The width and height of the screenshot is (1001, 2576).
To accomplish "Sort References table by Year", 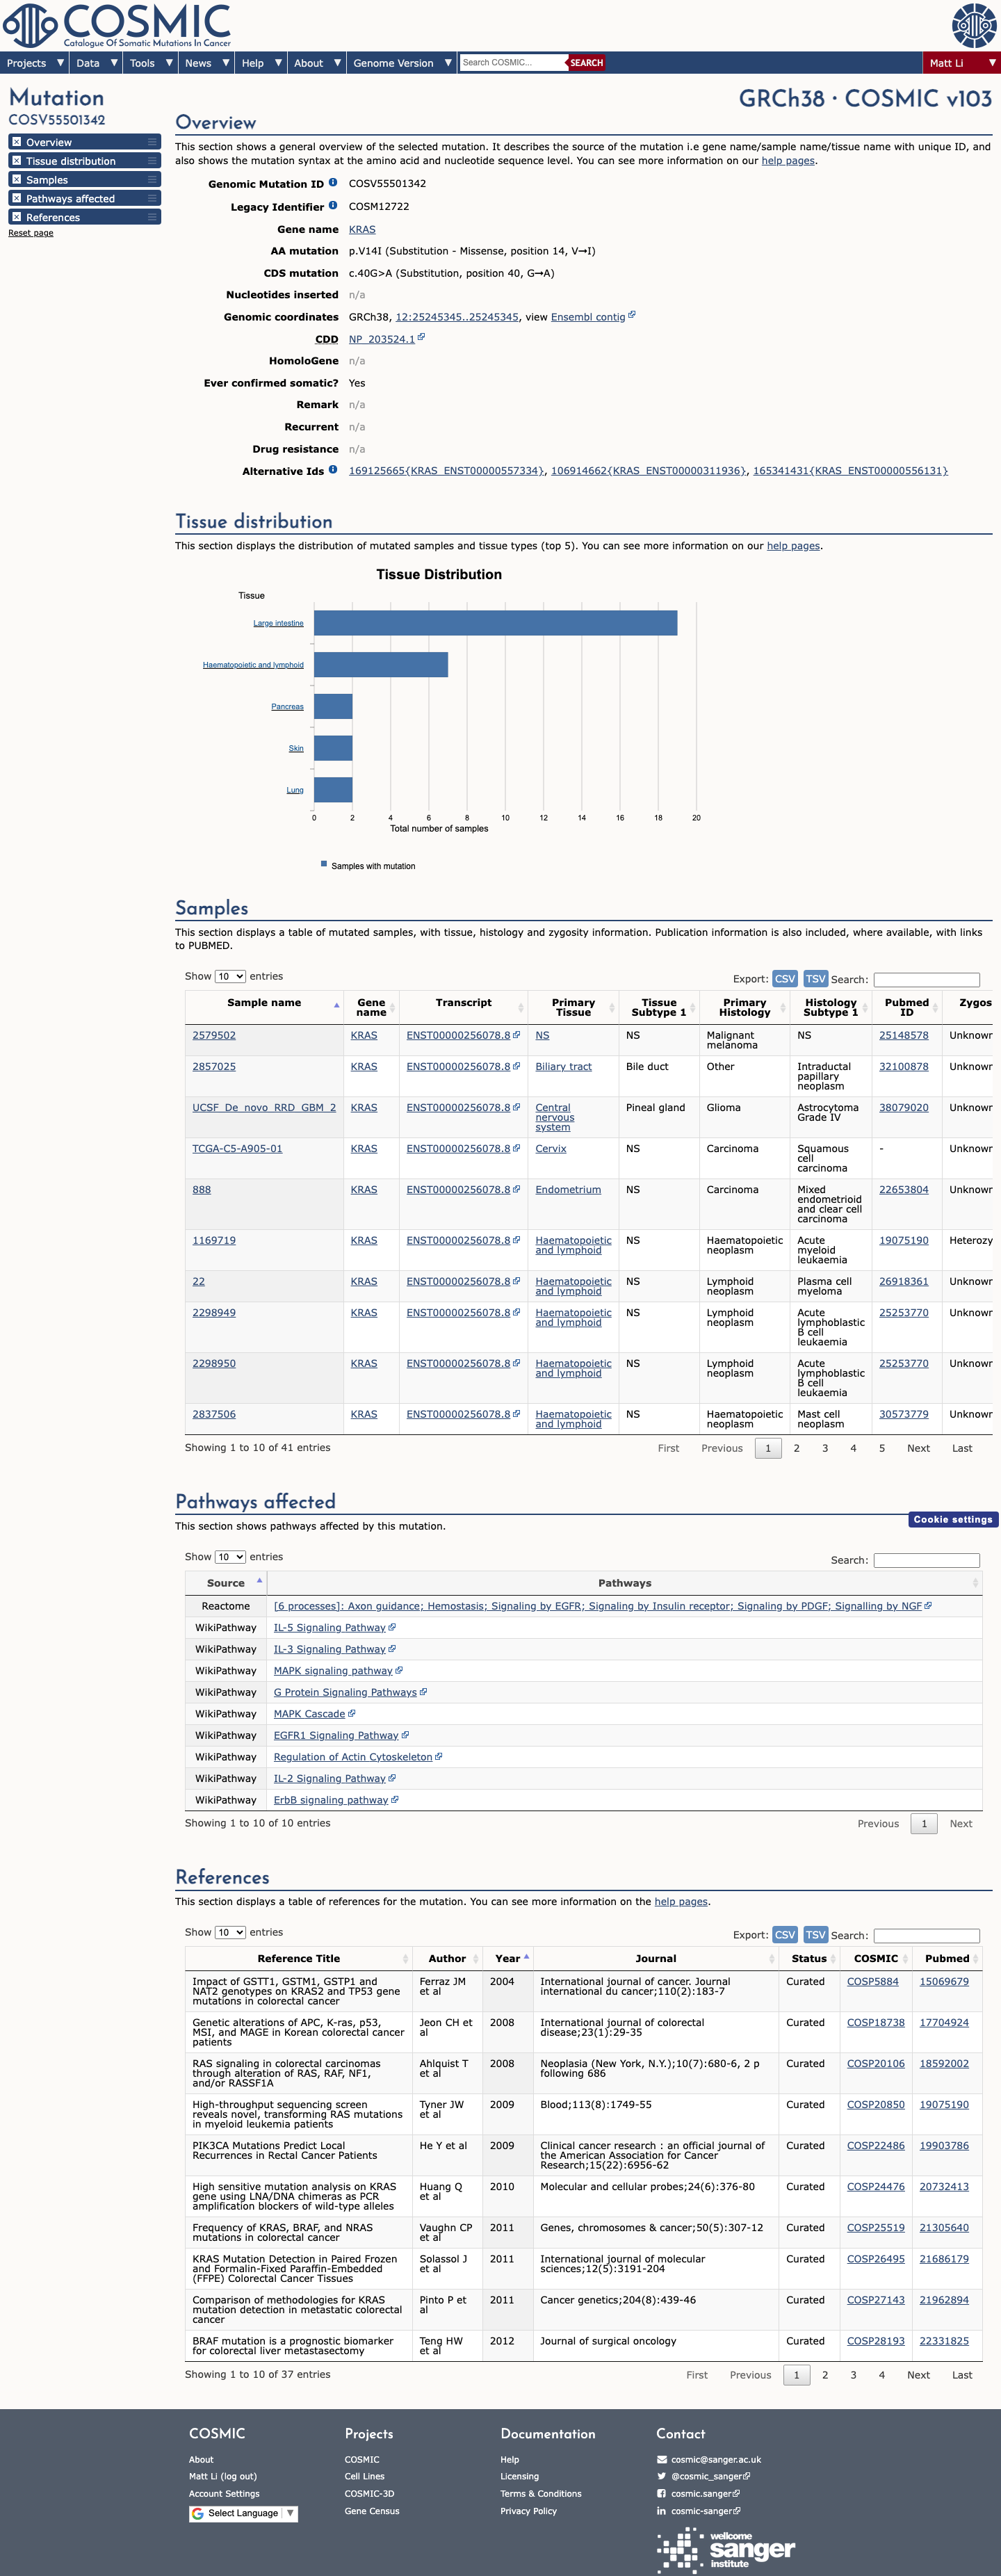I will (x=508, y=1959).
